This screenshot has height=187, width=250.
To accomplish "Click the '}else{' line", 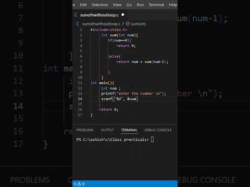I will click(114, 56).
